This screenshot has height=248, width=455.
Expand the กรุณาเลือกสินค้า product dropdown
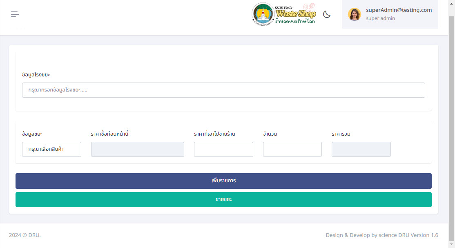pos(51,150)
